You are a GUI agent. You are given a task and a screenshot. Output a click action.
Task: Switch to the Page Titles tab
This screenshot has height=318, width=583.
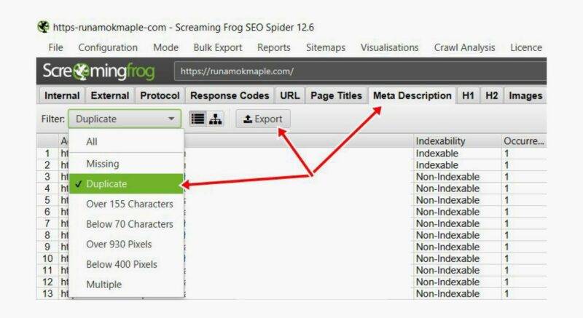[336, 96]
